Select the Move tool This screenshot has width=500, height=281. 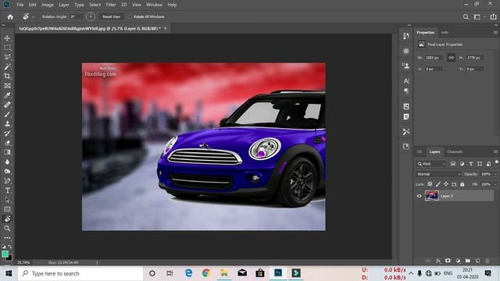coord(7,38)
